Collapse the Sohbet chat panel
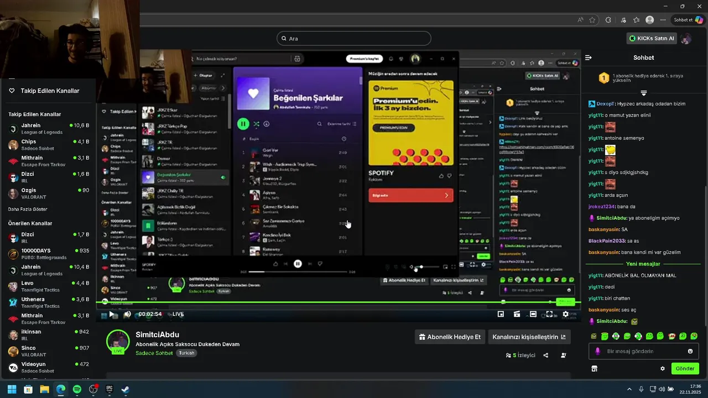708x398 pixels. (589, 57)
